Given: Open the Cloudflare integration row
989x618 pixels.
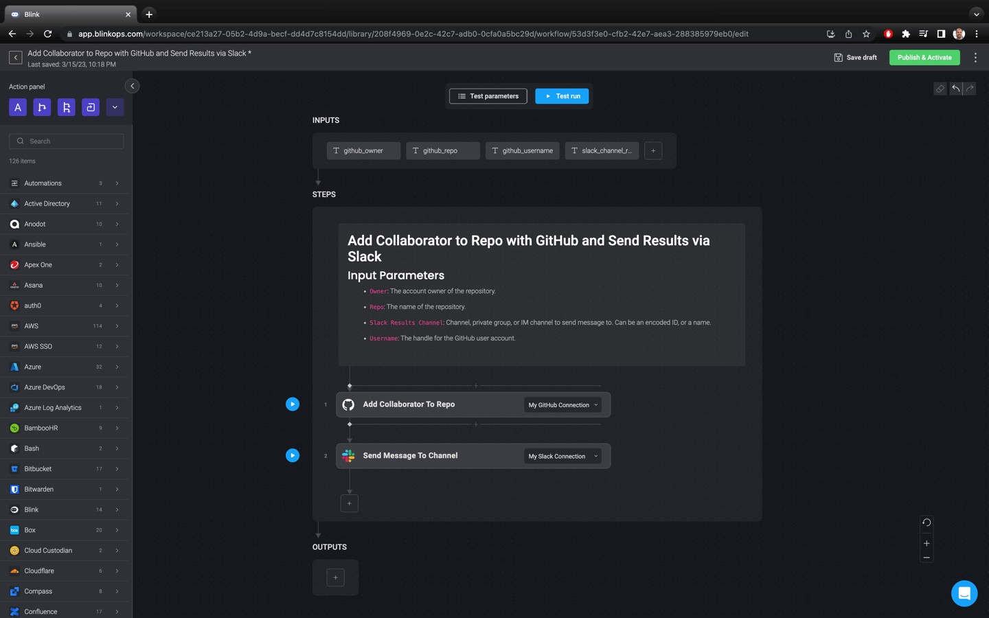Looking at the screenshot, I should 66,571.
